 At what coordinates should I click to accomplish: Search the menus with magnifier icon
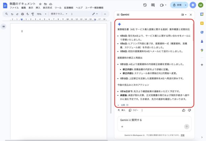[x=6, y=14]
